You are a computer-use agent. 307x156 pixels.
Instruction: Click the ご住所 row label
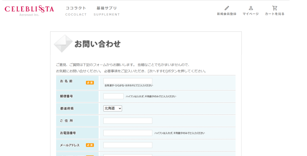[x=66, y=121]
